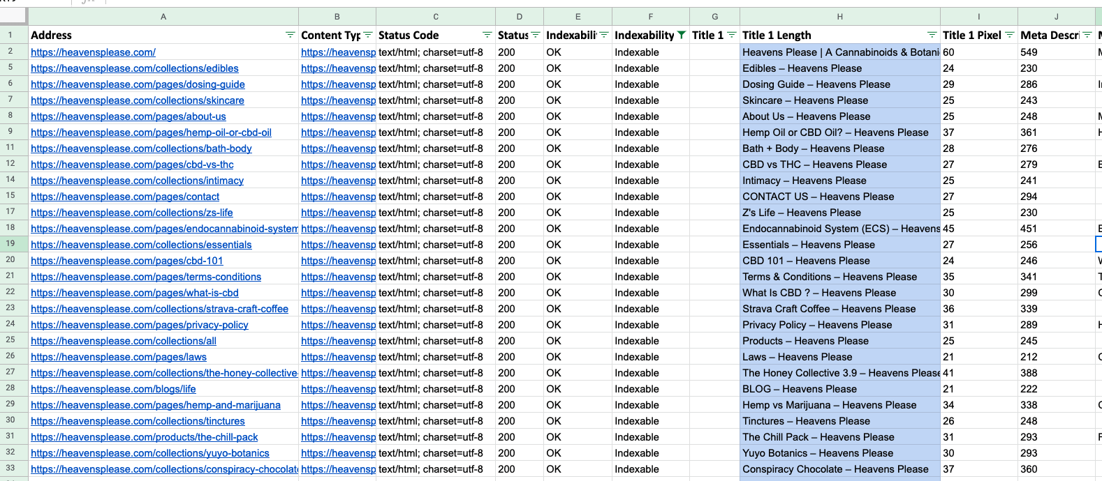Viewport: 1102px width, 481px height.
Task: Select column F header
Action: [x=651, y=16]
